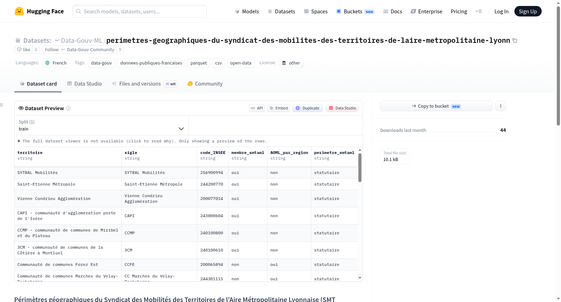This screenshot has height=302, width=561.
Task: Click the Embed button
Action: click(278, 108)
